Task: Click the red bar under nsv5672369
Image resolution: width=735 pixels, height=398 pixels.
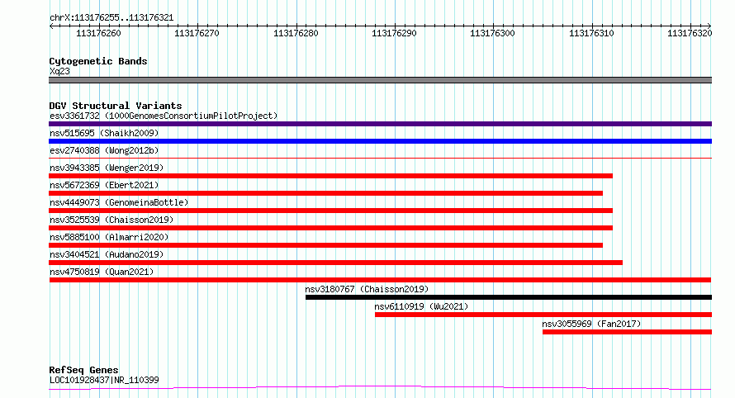Action: point(325,193)
